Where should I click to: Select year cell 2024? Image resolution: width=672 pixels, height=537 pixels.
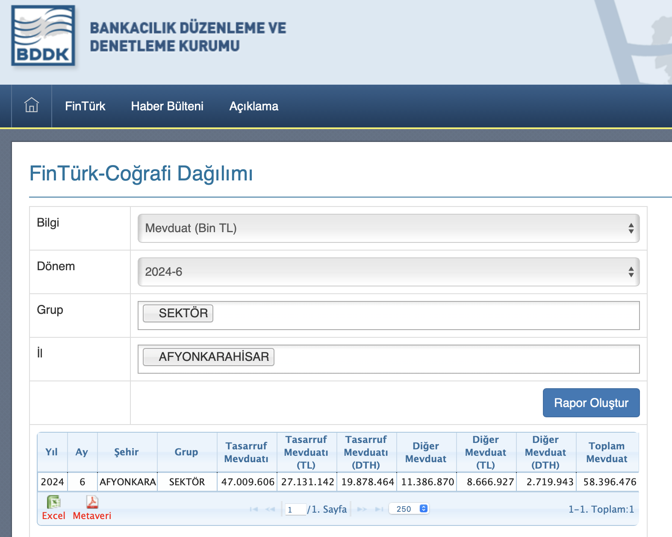tap(52, 482)
